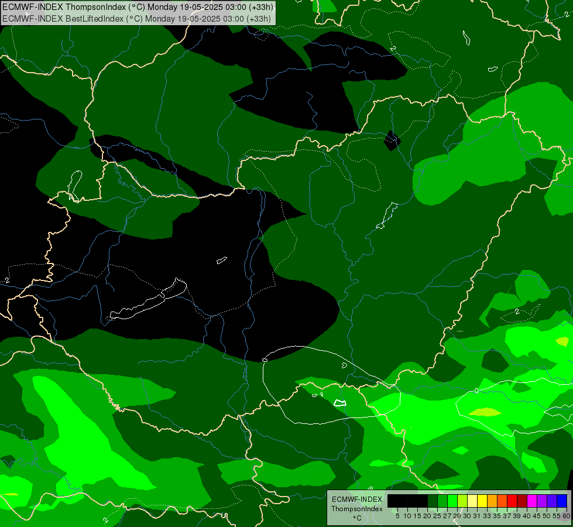Select the bright green legend swatch
Viewport: 573px width, 527px height.
[452, 501]
